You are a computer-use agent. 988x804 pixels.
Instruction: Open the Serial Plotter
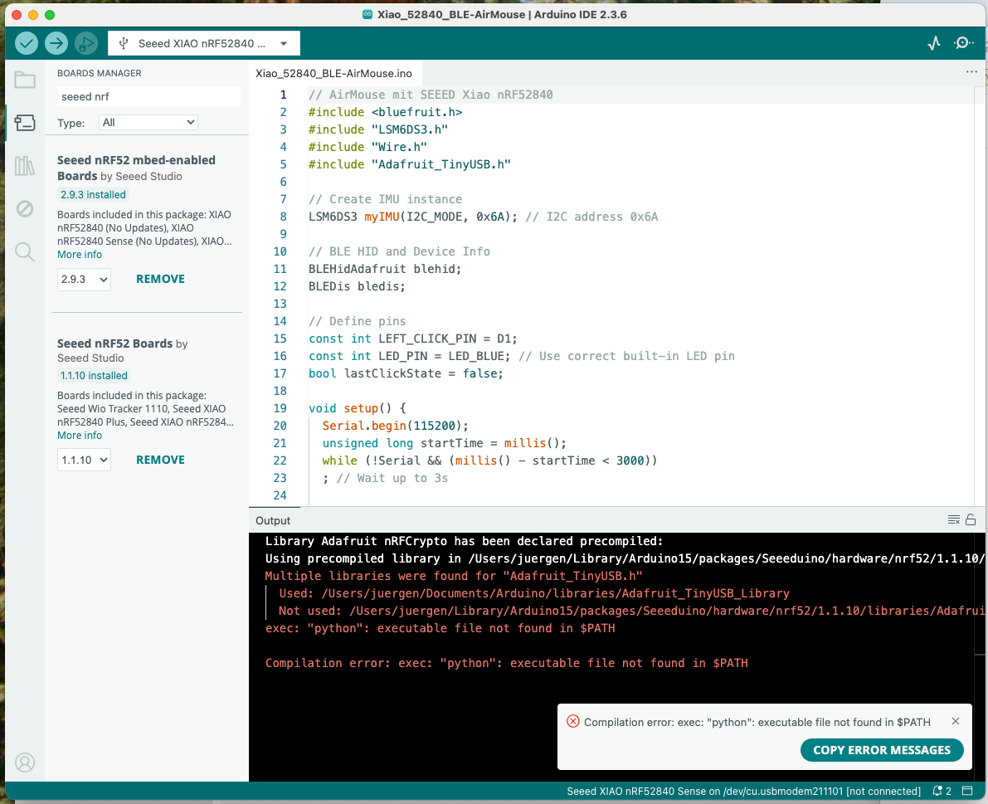pyautogui.click(x=934, y=43)
